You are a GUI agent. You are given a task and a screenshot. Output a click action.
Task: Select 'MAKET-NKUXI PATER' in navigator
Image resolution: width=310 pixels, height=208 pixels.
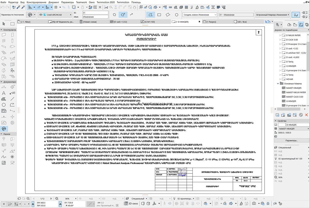296,92
